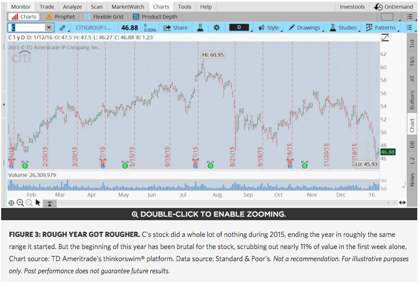Click the expand horizontal arrows icon
Viewport: 419px width, 282px height.
tap(402, 203)
